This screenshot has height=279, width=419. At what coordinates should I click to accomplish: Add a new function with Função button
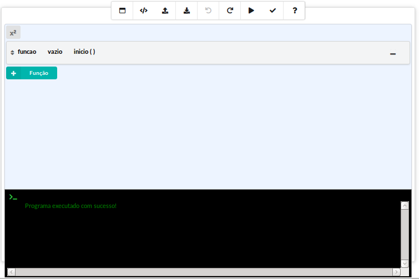pos(32,73)
